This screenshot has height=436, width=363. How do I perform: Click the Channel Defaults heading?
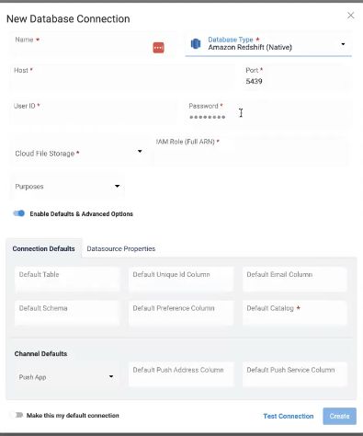[40, 353]
